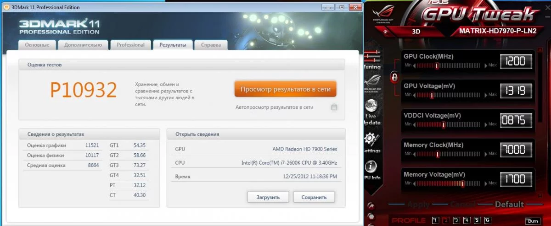Open the Дополнительно tab in 3DMark
Image resolution: width=551 pixels, height=226 pixels.
point(83,45)
